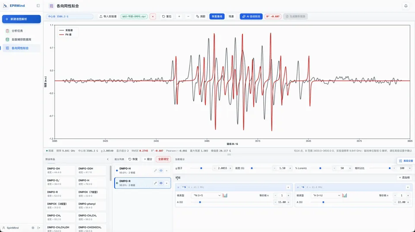Click the + 组分 add component button
The width and height of the screenshot is (415, 232).
148,159
